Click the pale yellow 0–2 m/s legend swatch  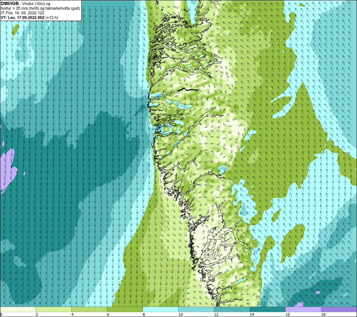click(x=18, y=309)
